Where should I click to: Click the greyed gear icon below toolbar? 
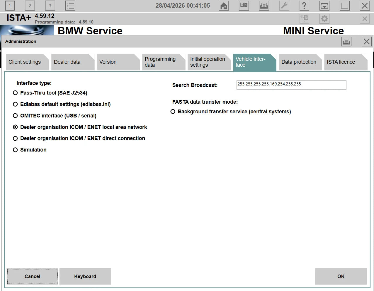[x=324, y=19]
